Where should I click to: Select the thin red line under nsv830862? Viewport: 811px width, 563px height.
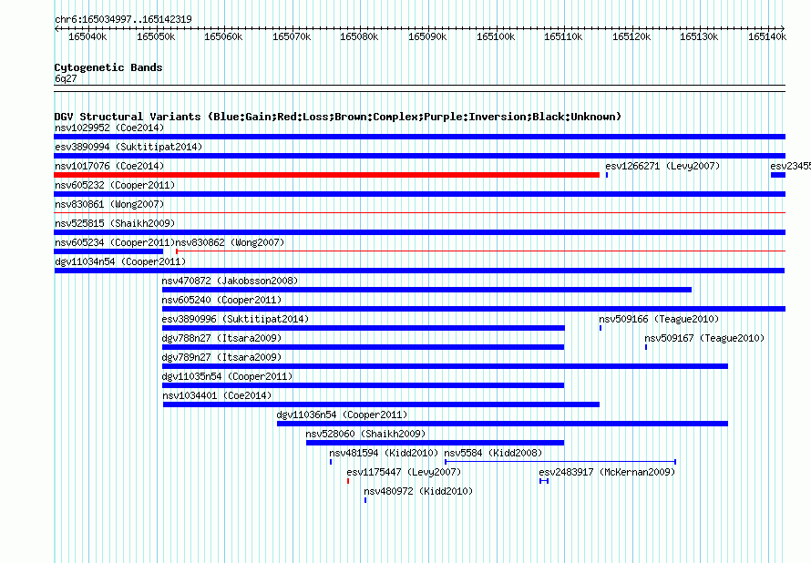480,251
